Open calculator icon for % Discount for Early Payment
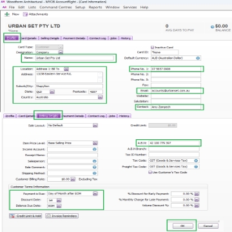This screenshot has height=232, width=232. point(197,194)
